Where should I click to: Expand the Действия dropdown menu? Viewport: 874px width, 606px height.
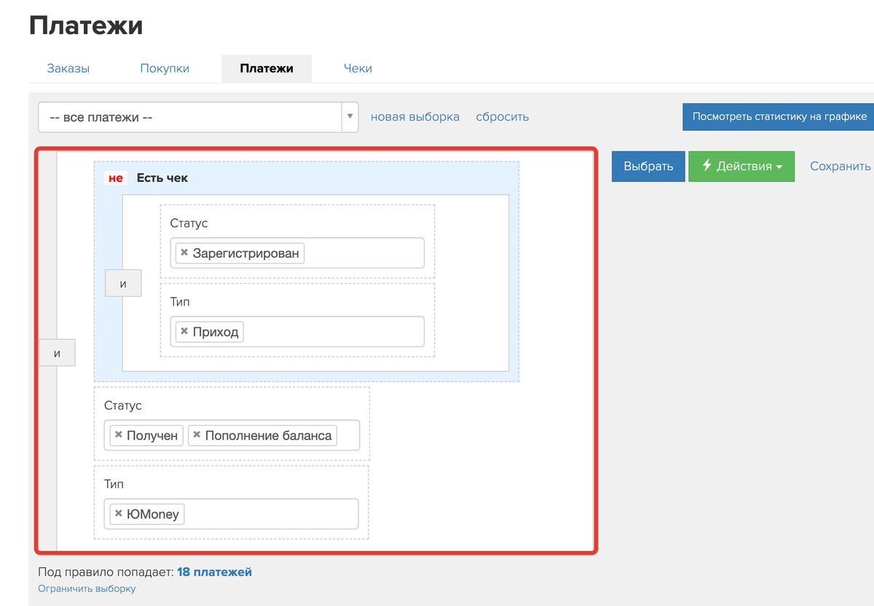click(x=741, y=166)
